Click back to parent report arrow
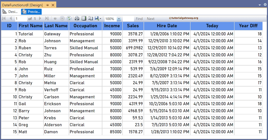This screenshot has height=140, width=268. 55,19
